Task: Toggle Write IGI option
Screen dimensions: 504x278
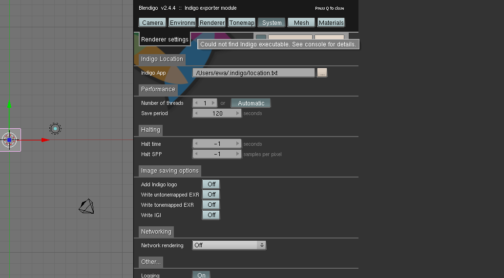Action: (x=211, y=215)
